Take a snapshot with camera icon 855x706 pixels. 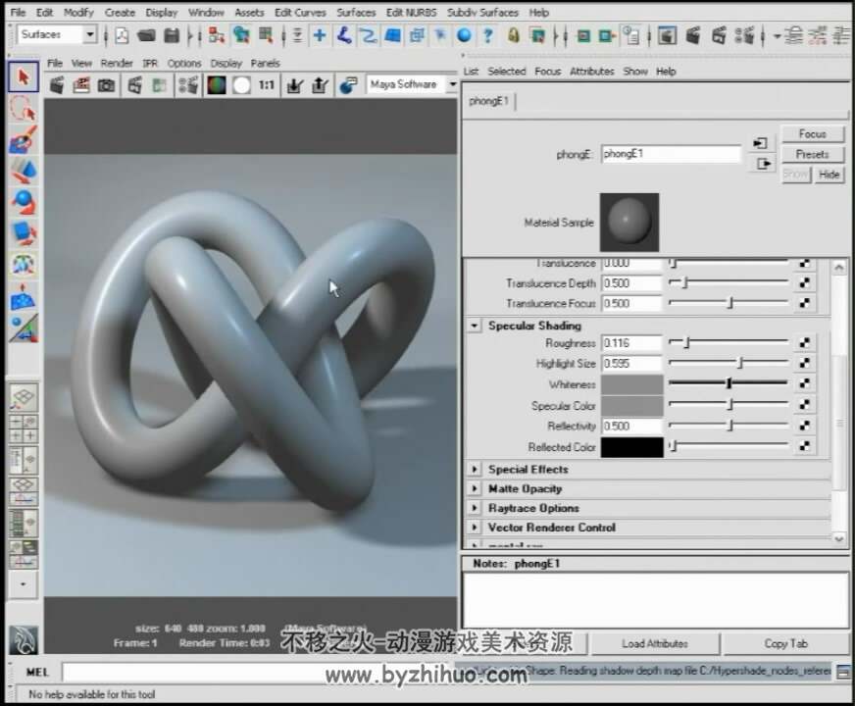[106, 85]
